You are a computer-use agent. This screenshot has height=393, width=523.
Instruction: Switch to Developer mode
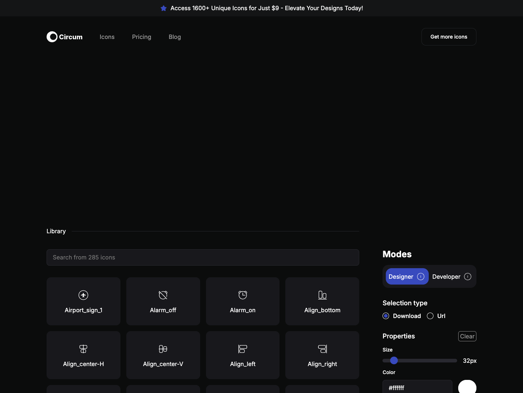coord(446,277)
